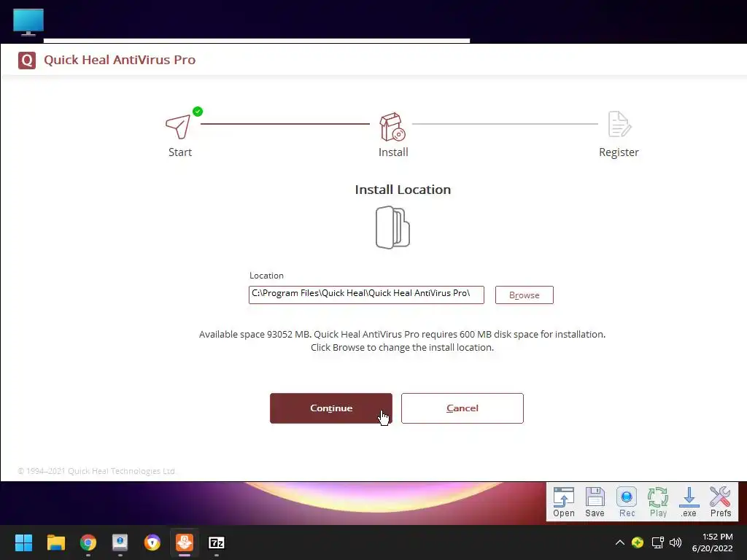747x560 pixels.
Task: Click the 'Available space 93052 MB' text
Action: tap(255, 334)
